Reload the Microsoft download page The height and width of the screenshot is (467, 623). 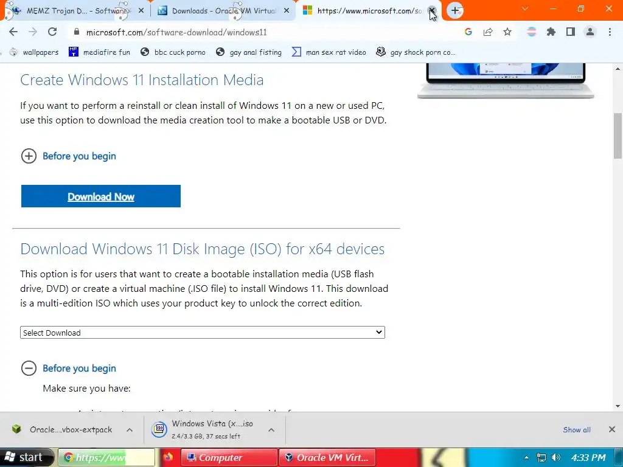[52, 32]
